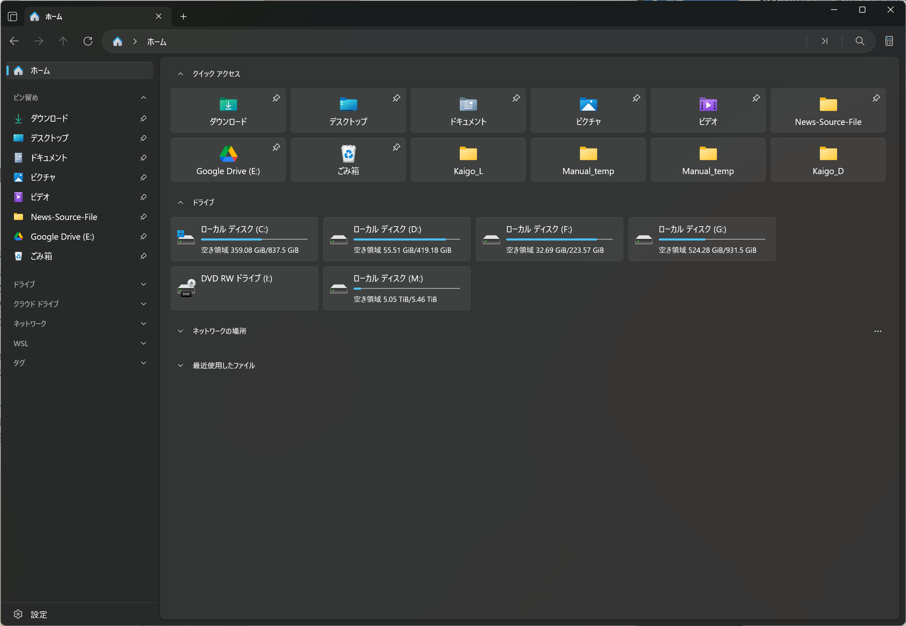Expand the クラウド ドライブ sidebar section
The width and height of the screenshot is (906, 626).
[143, 304]
